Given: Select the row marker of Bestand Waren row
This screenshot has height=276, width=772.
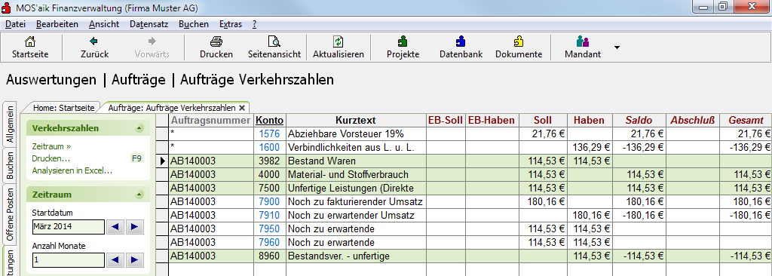Looking at the screenshot, I should coord(162,161).
